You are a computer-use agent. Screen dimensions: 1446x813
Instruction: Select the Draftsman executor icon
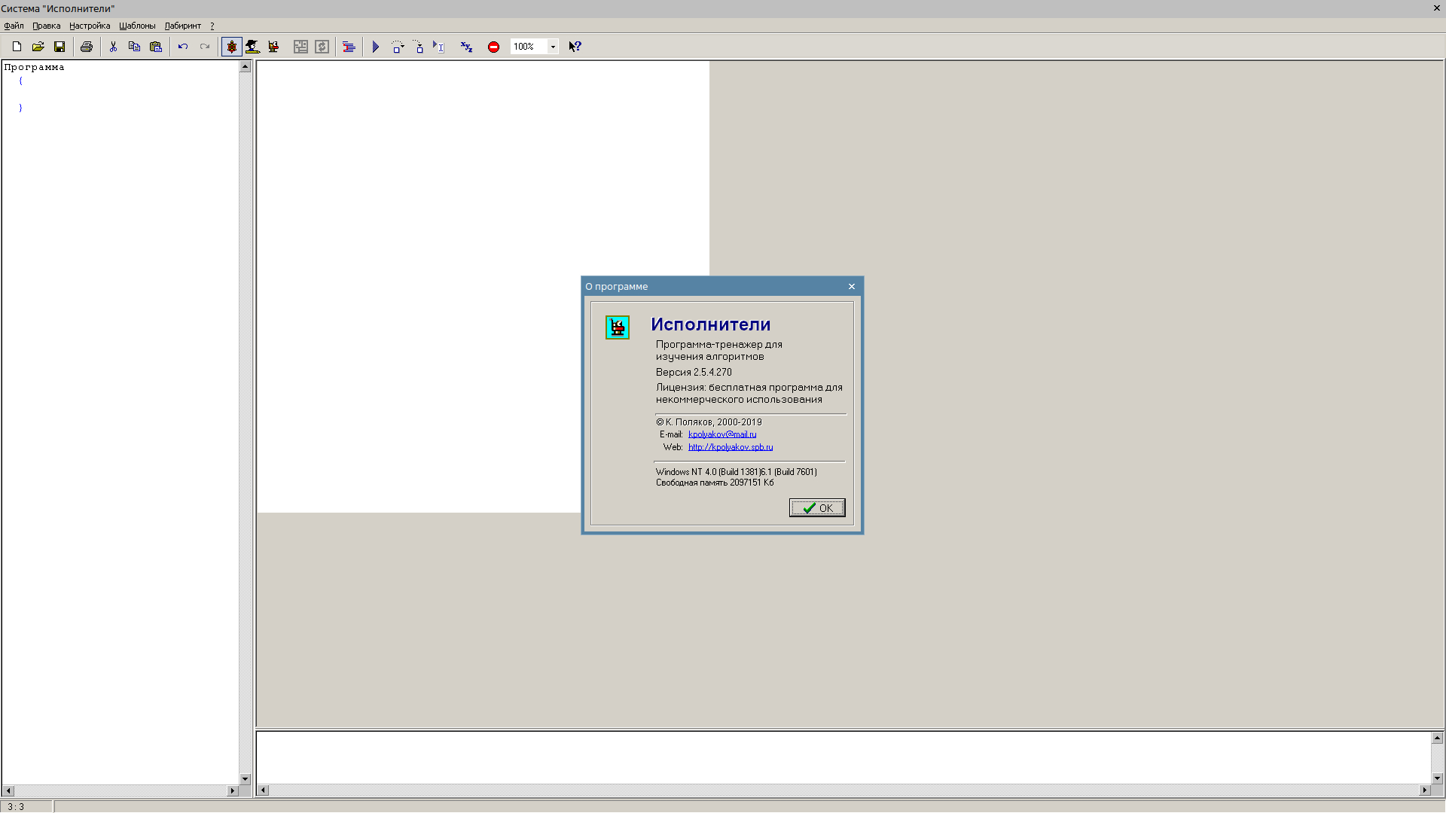coord(252,47)
